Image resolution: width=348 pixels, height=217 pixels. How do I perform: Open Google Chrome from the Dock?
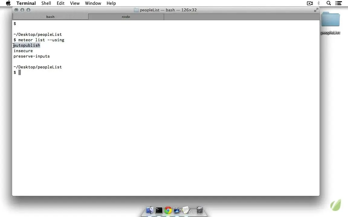[168, 210]
